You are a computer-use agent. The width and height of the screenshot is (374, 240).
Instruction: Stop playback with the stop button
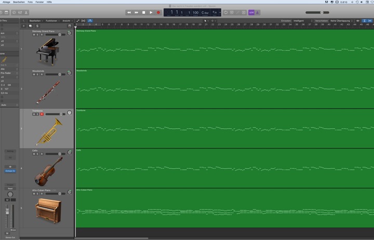(x=143, y=12)
